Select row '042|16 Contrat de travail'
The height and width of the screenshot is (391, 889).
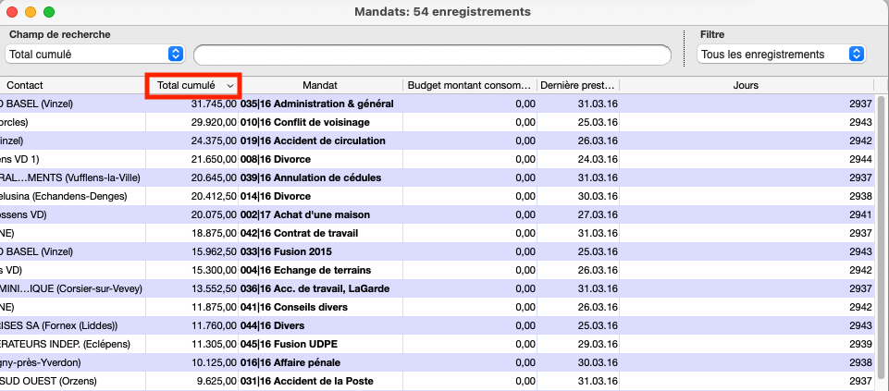[x=438, y=233]
